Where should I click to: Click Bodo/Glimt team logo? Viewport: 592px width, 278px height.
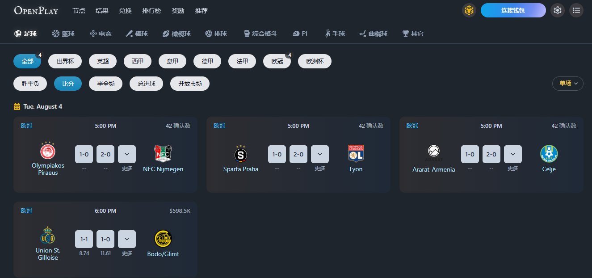(x=163, y=239)
